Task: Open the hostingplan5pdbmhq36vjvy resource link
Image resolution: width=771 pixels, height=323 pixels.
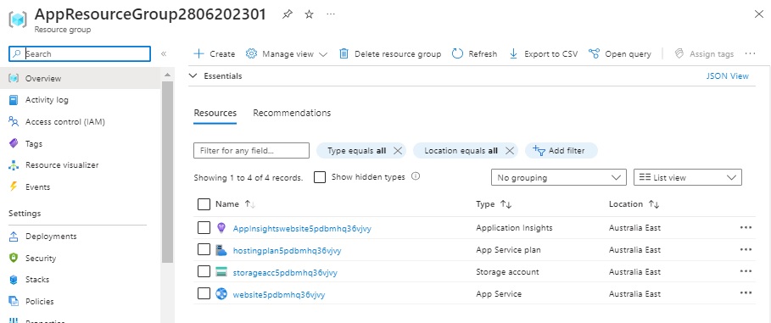Action: tap(287, 251)
